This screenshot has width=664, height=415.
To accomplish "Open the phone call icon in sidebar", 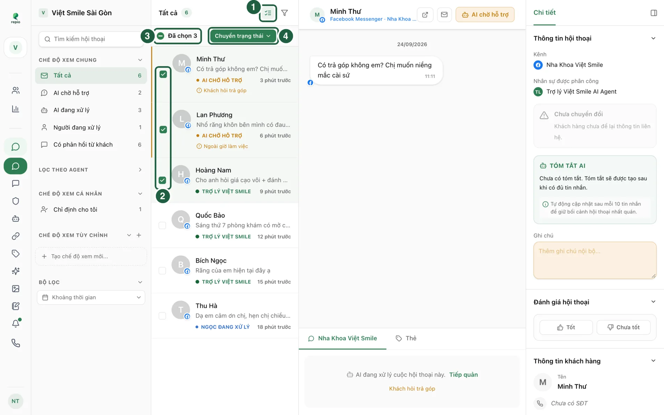I will tap(15, 343).
